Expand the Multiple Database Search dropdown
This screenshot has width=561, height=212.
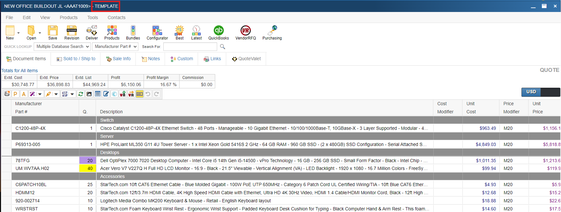point(63,47)
